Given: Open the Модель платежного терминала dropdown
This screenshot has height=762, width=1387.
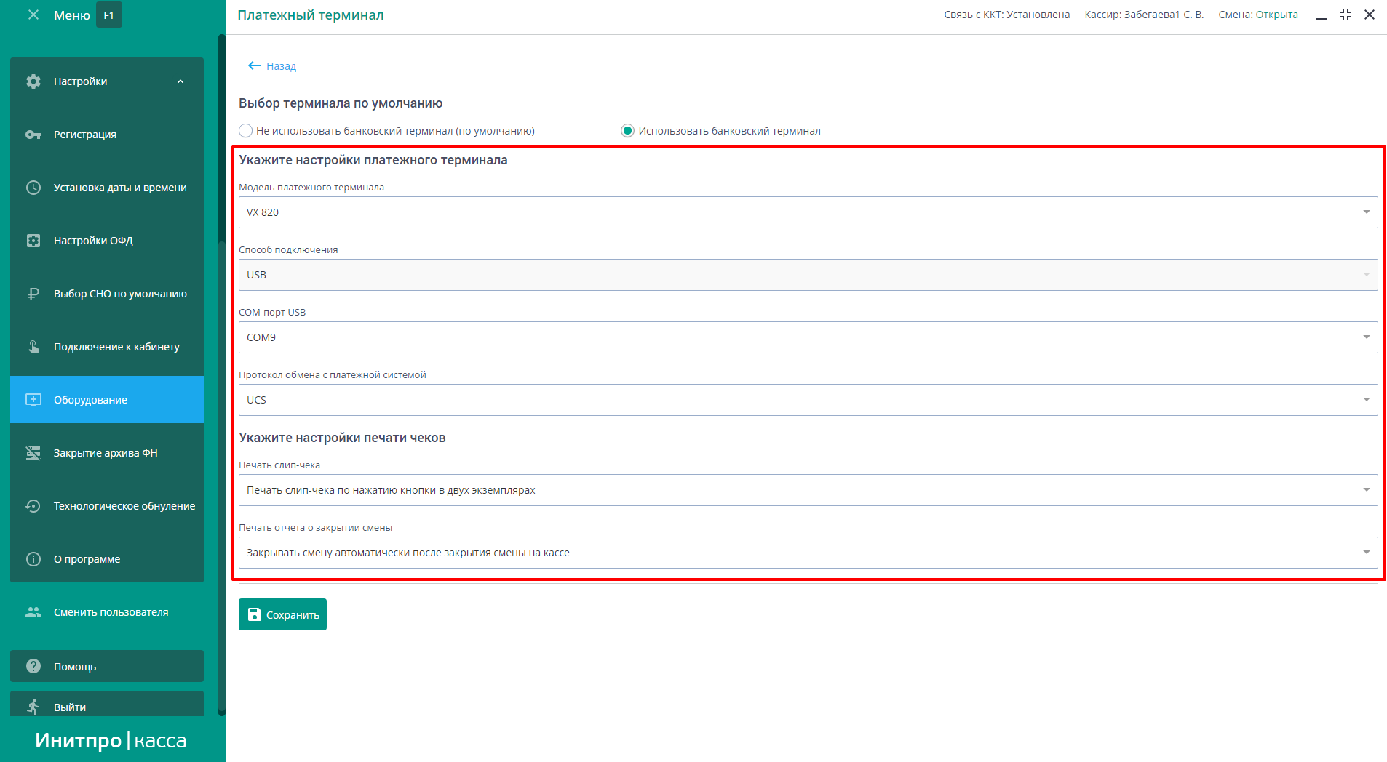Looking at the screenshot, I should (808, 212).
